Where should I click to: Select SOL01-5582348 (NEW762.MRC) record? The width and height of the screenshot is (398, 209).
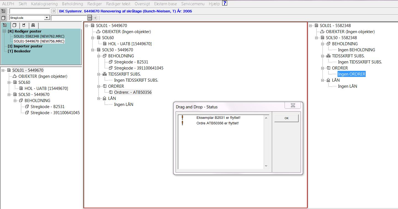(39, 36)
